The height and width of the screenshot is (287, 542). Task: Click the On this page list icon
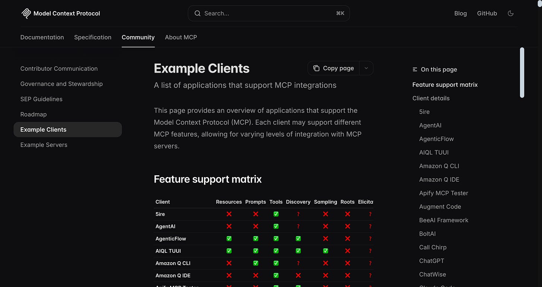(x=415, y=70)
